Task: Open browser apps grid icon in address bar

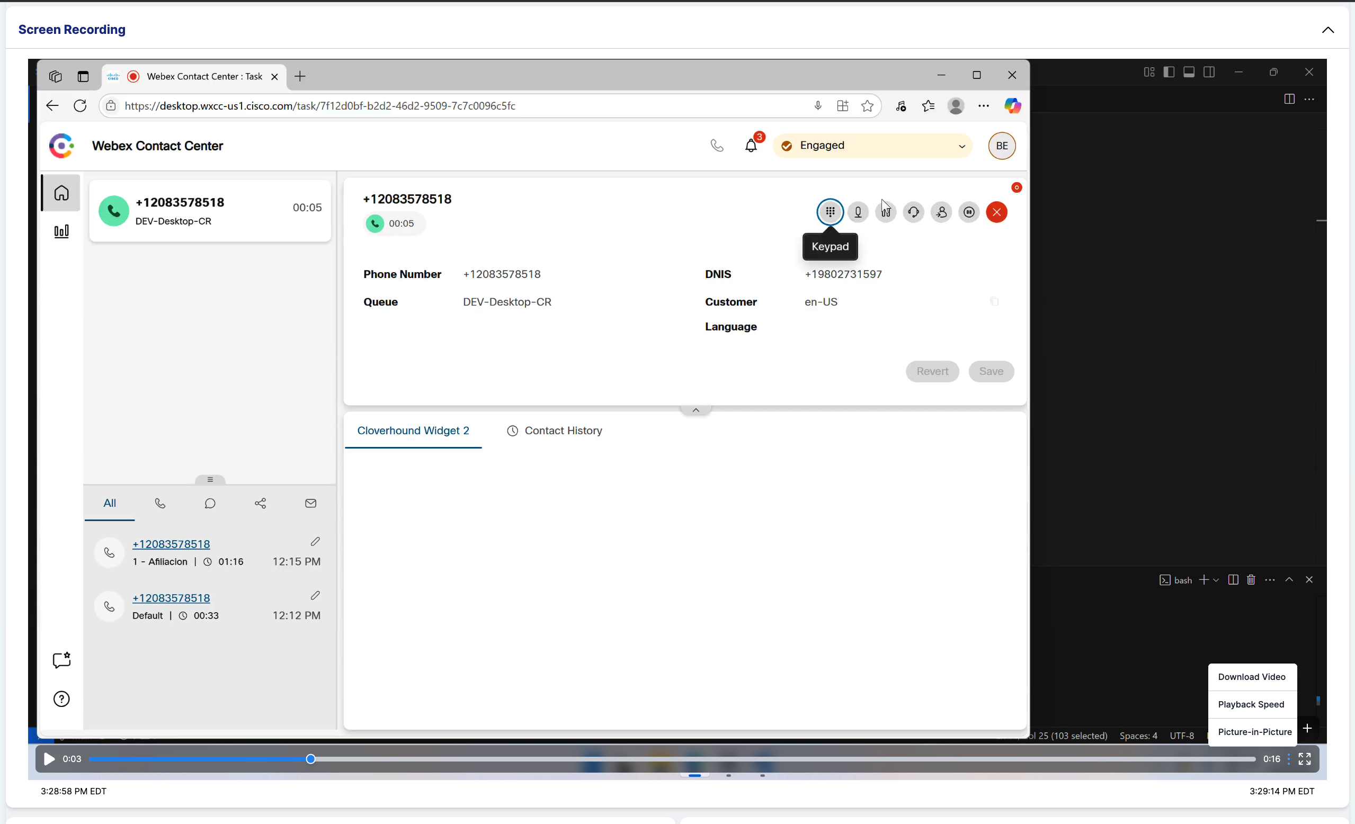Action: 842,105
